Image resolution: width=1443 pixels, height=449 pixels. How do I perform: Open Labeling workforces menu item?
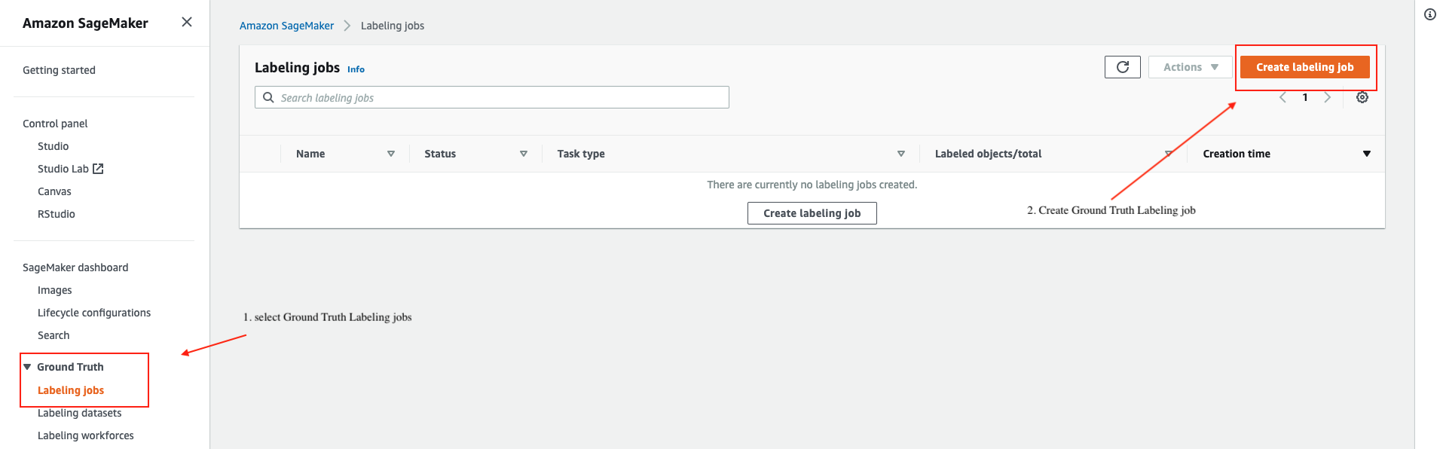[x=86, y=435]
